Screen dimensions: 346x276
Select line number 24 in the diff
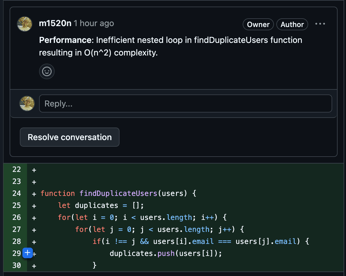tap(17, 193)
